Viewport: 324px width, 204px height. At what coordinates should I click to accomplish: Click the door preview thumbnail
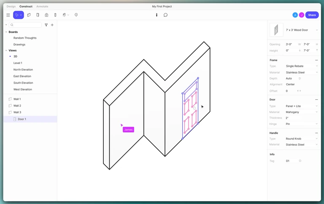276,30
